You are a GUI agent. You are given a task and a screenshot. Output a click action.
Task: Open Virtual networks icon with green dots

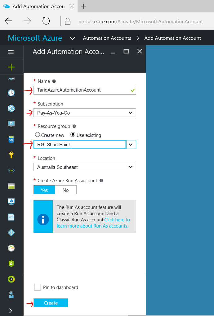click(x=11, y=170)
